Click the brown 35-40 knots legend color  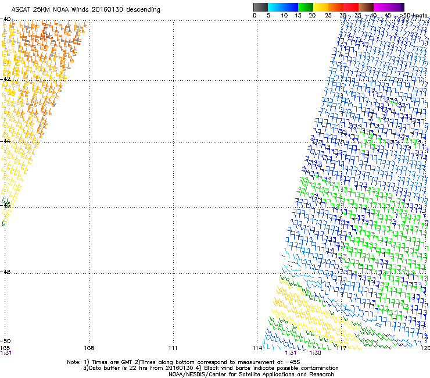click(366, 7)
